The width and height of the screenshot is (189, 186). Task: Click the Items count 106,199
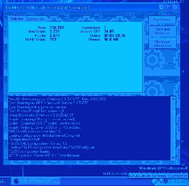tap(57, 27)
